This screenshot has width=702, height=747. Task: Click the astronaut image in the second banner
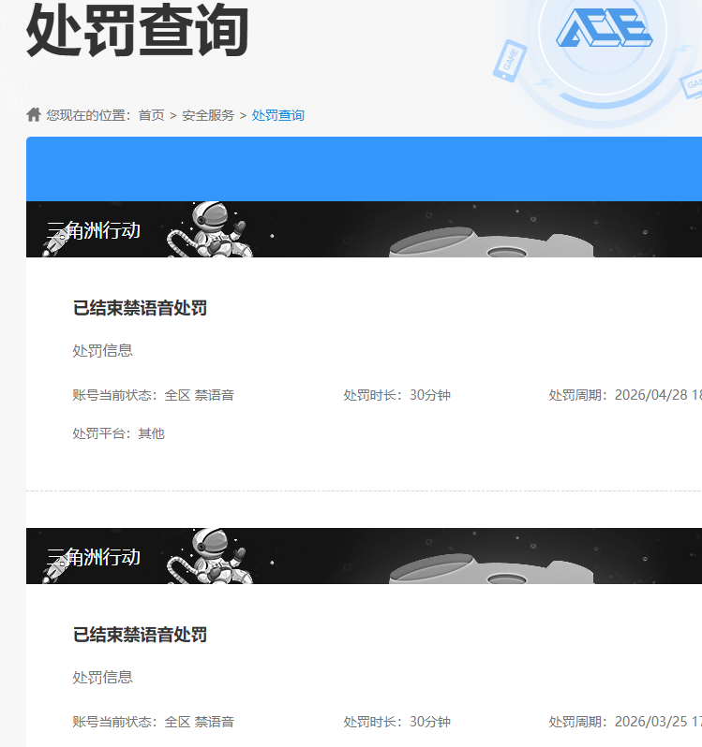coord(210,556)
